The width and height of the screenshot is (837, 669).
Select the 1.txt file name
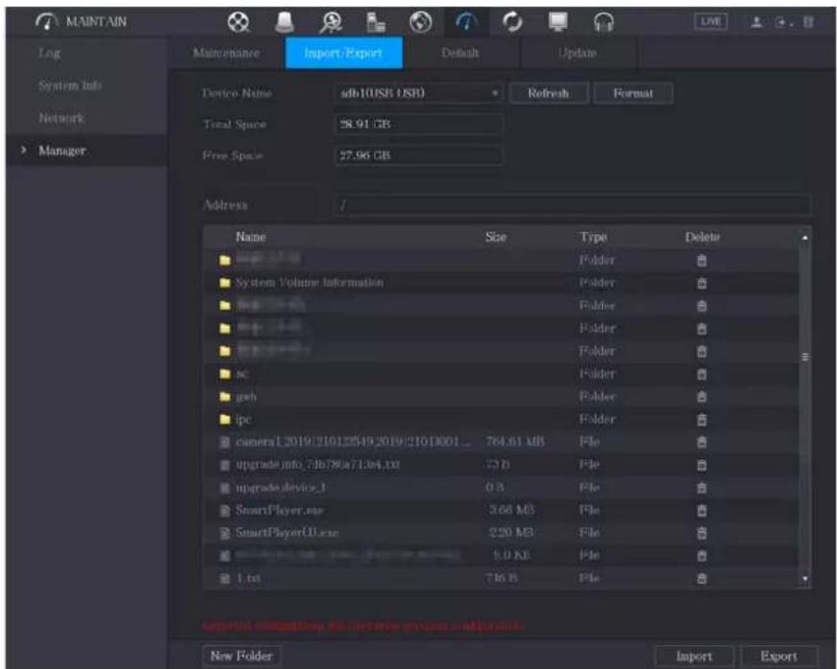point(248,578)
